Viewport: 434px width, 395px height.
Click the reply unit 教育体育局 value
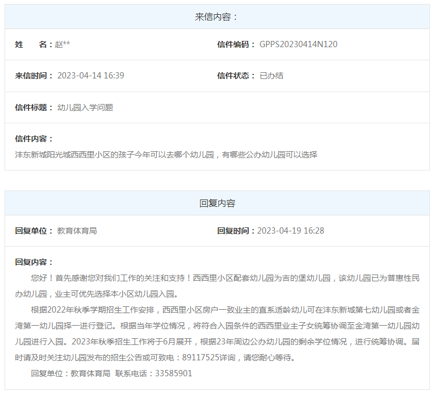point(77,231)
